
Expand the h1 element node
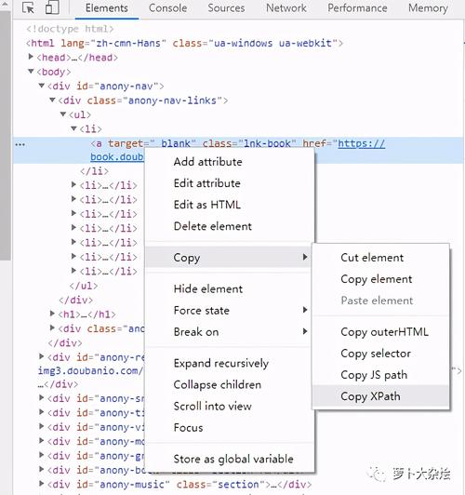pos(52,314)
